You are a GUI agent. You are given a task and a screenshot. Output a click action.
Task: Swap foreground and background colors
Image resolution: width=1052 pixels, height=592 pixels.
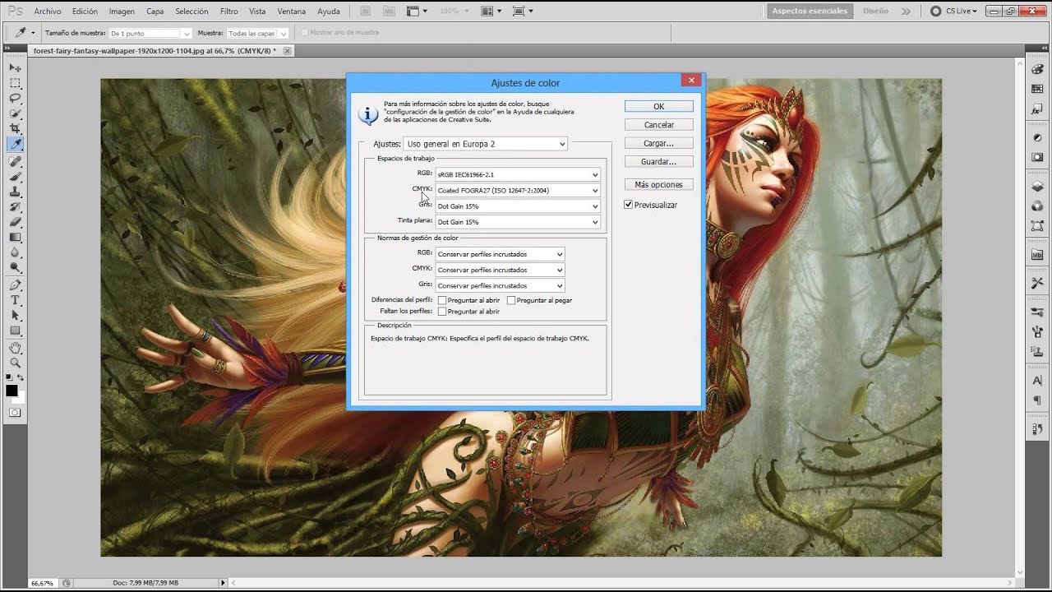pos(21,377)
